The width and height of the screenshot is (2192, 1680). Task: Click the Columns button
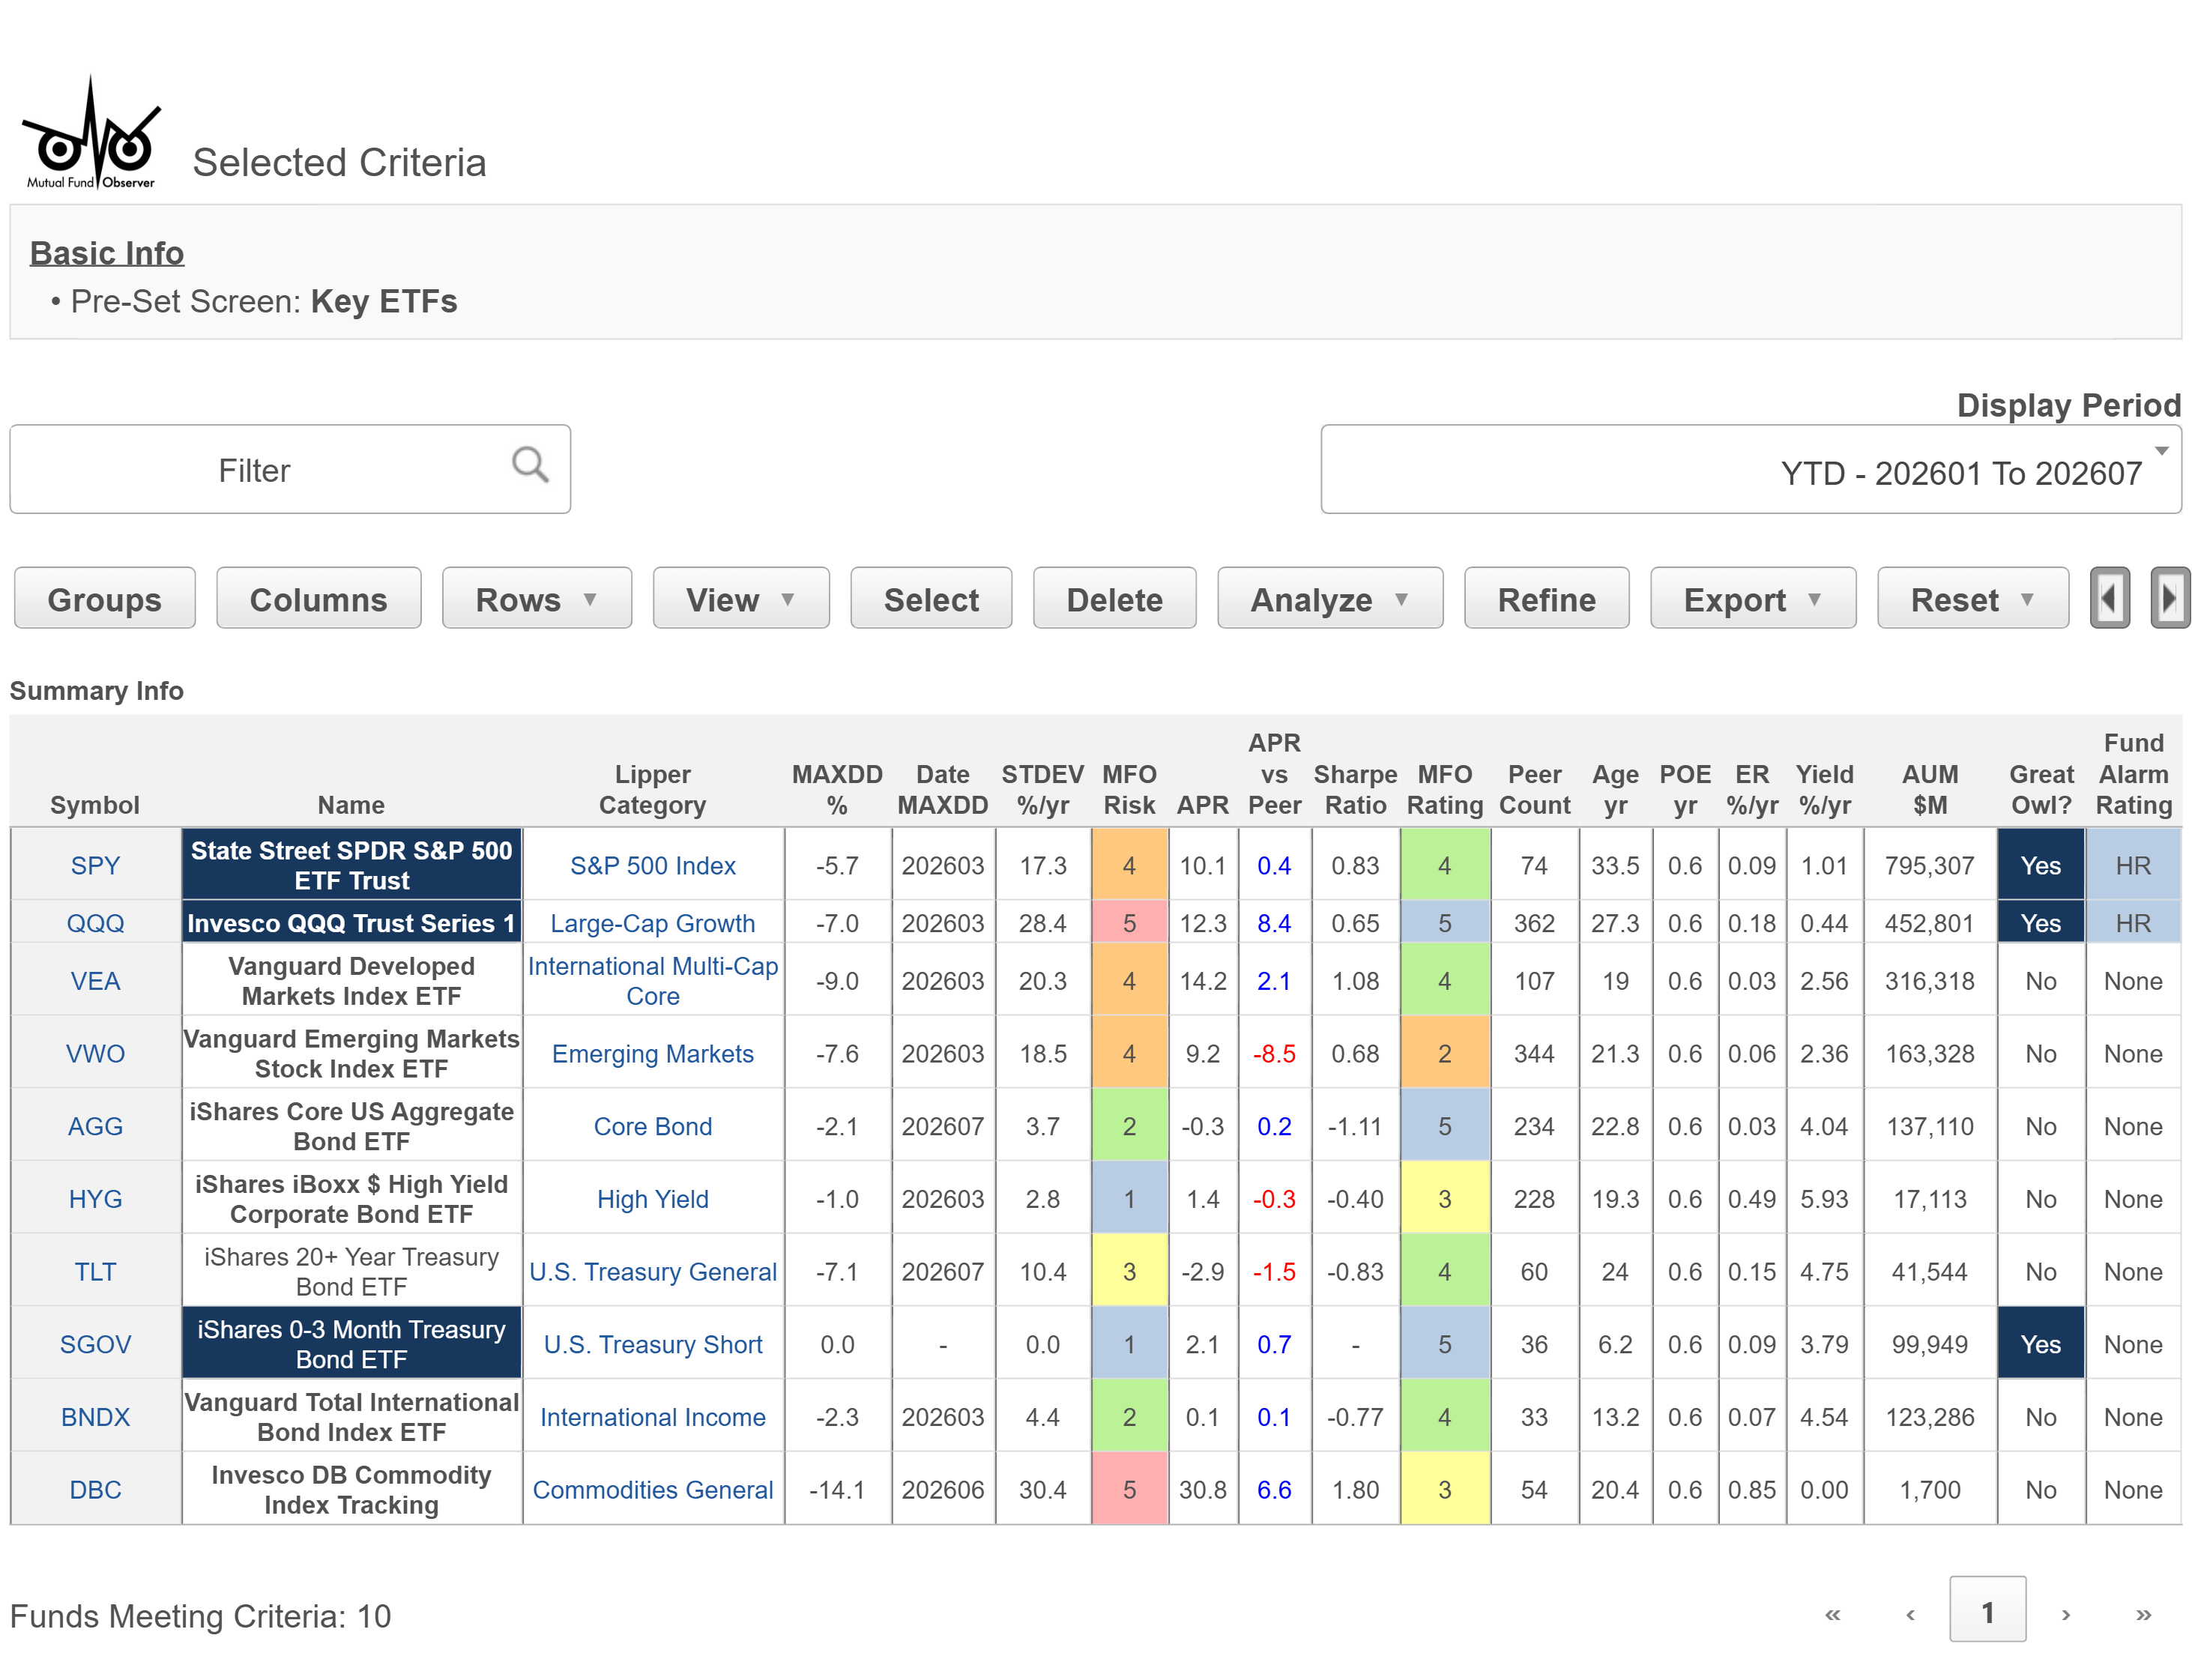pos(318,599)
